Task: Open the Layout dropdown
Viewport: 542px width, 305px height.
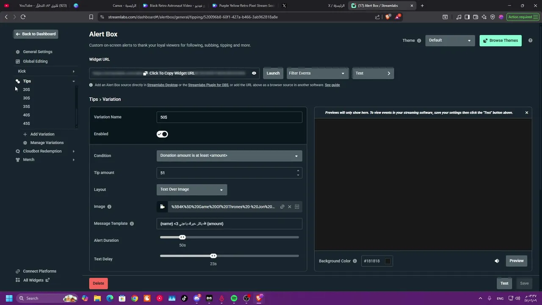Action: click(192, 190)
